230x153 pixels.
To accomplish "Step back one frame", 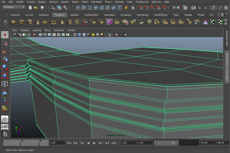I will 76,143.
